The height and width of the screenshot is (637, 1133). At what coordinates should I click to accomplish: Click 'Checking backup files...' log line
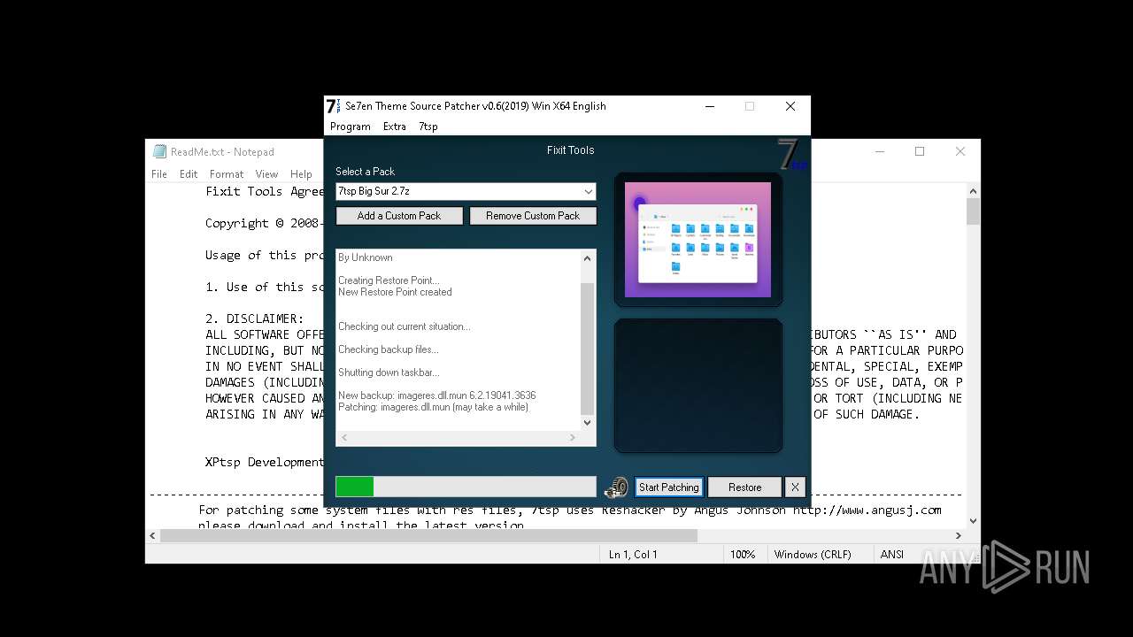(389, 349)
